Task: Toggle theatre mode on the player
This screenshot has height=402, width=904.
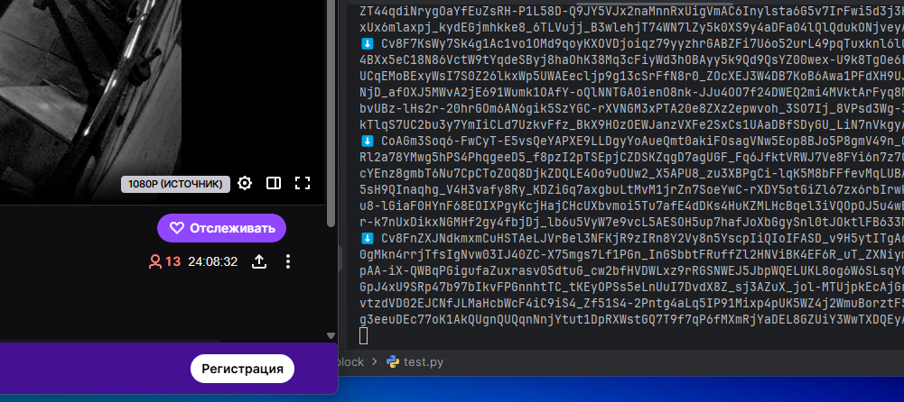Action: tap(273, 184)
